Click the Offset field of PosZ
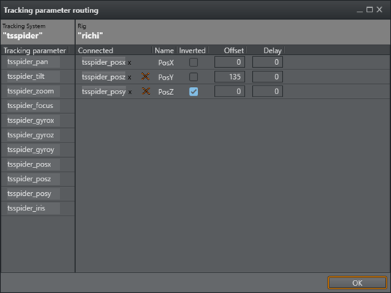 point(229,91)
